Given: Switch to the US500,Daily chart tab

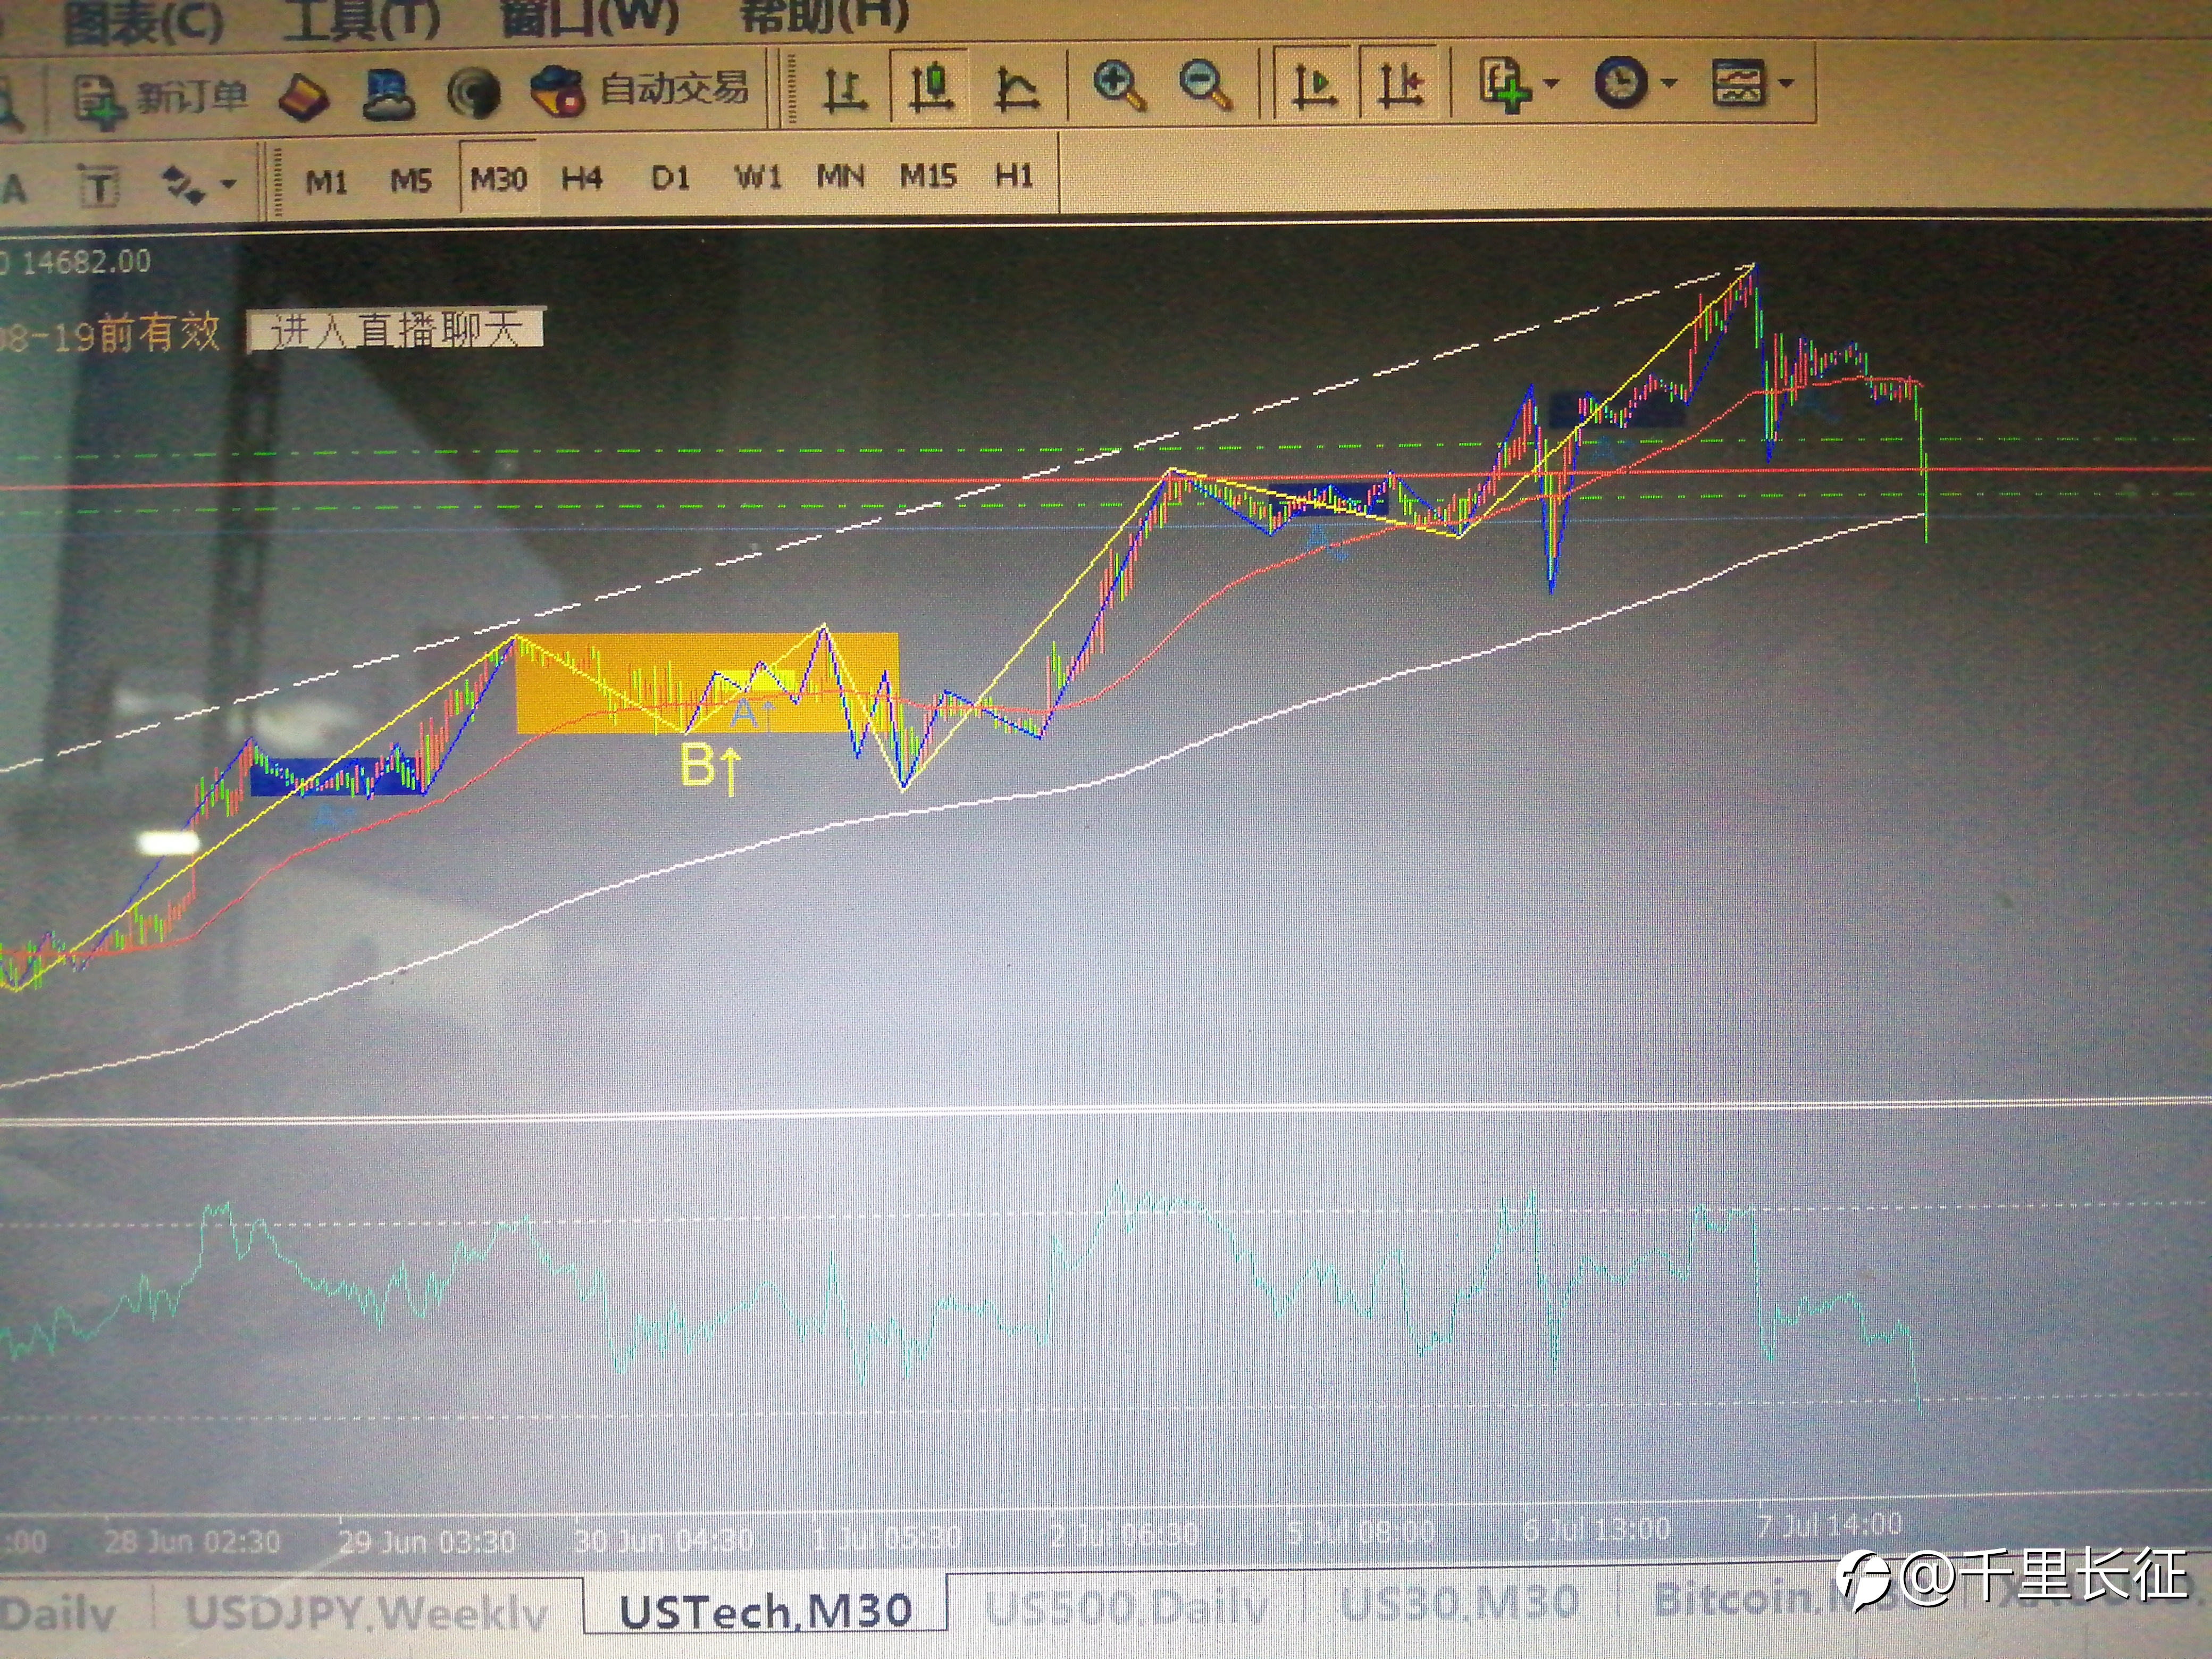Looking at the screenshot, I should click(x=1128, y=1607).
